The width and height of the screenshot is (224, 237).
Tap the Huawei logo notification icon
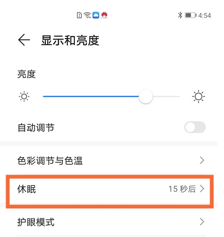click(x=104, y=15)
